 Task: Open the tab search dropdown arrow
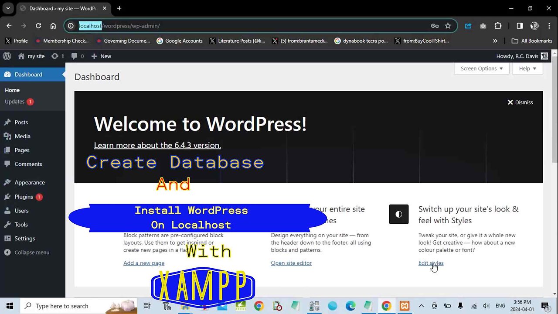[x=8, y=8]
